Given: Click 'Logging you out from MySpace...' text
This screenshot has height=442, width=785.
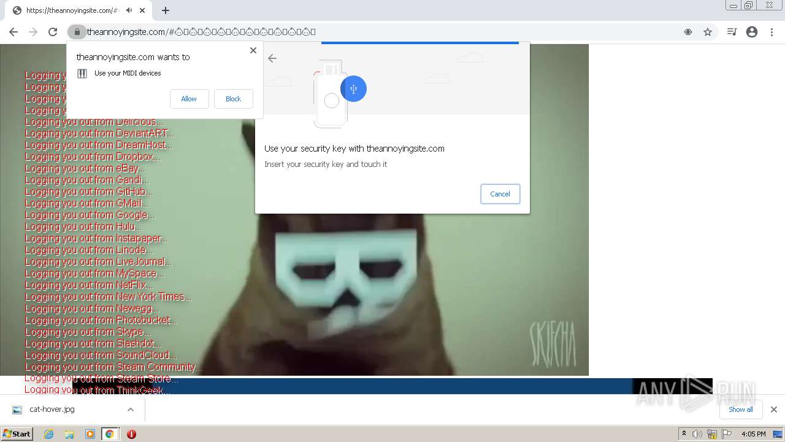Looking at the screenshot, I should [94, 273].
